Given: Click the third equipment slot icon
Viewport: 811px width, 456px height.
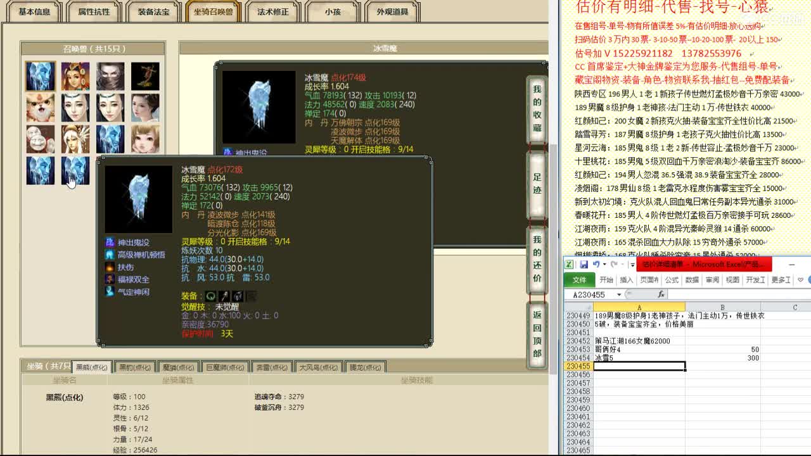Looking at the screenshot, I should [238, 296].
